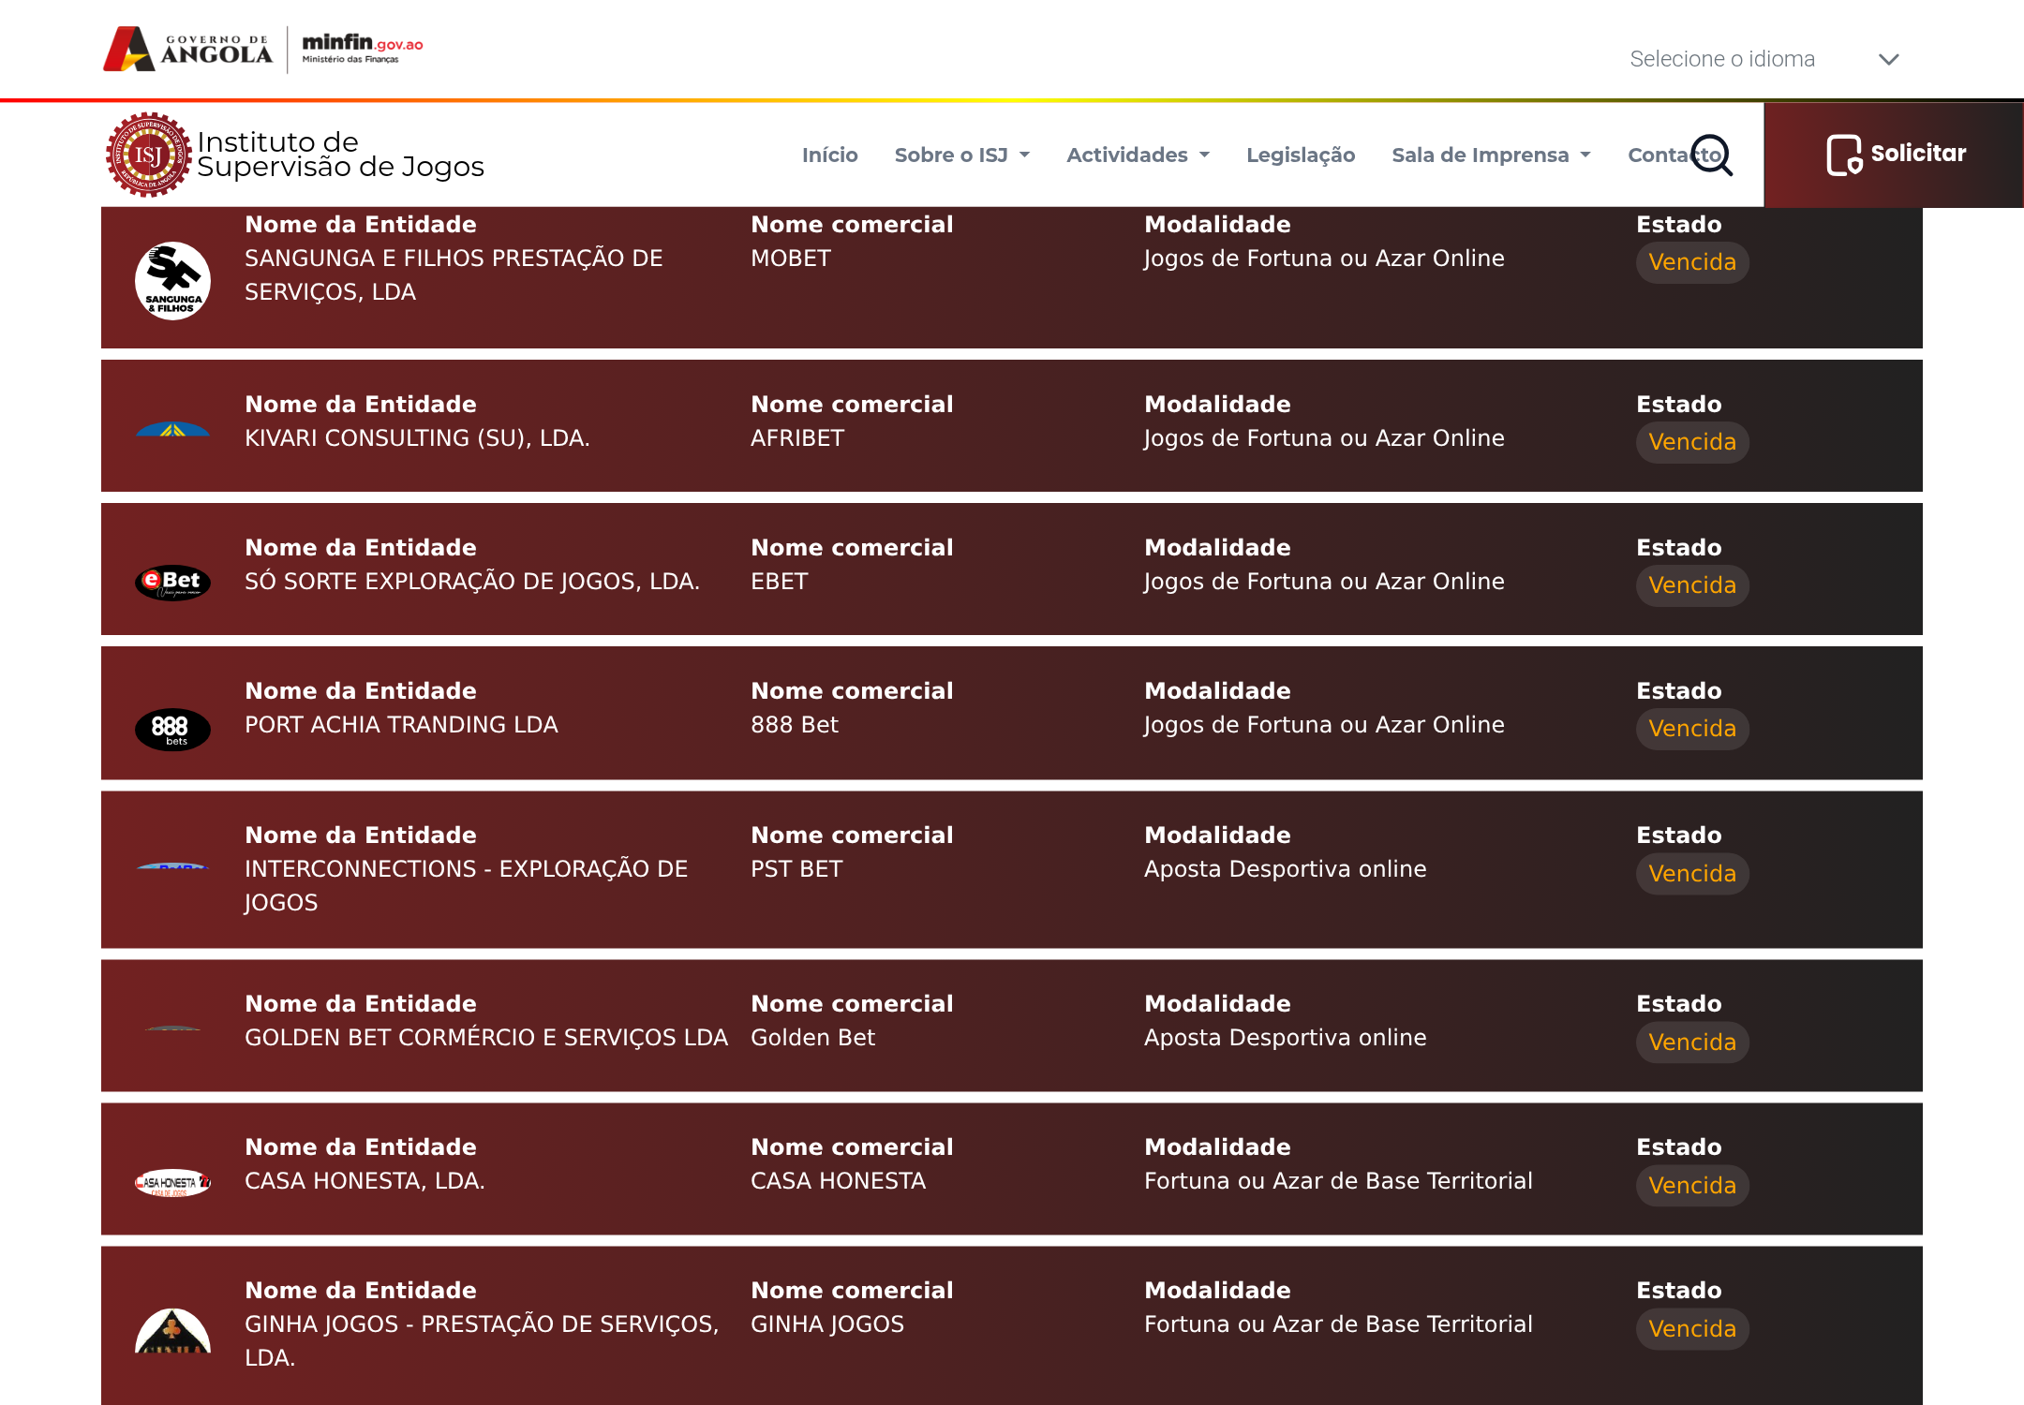
Task: Expand the Actividades menu
Action: [x=1138, y=155]
